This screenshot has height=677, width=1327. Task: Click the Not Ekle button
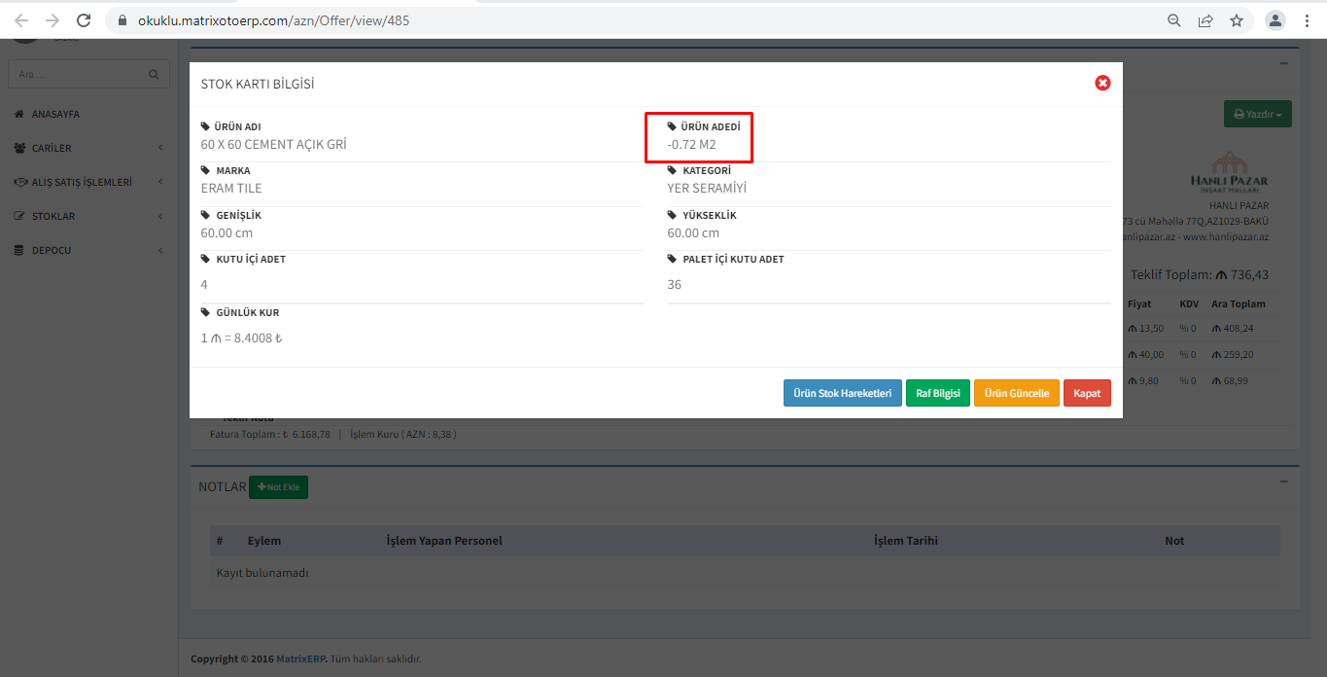278,486
